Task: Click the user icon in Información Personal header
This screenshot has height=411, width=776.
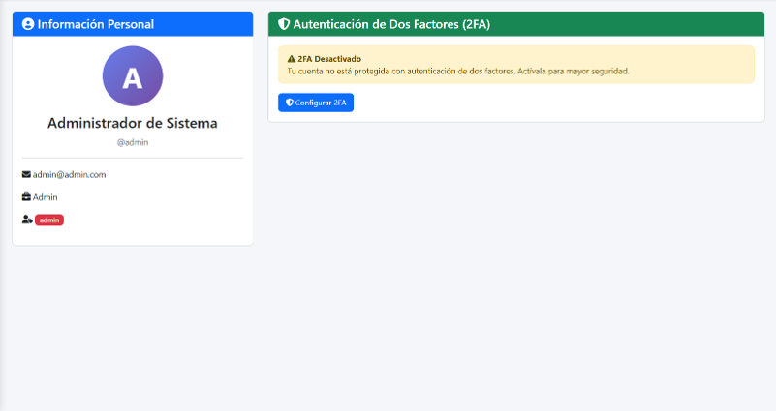Action: (28, 24)
